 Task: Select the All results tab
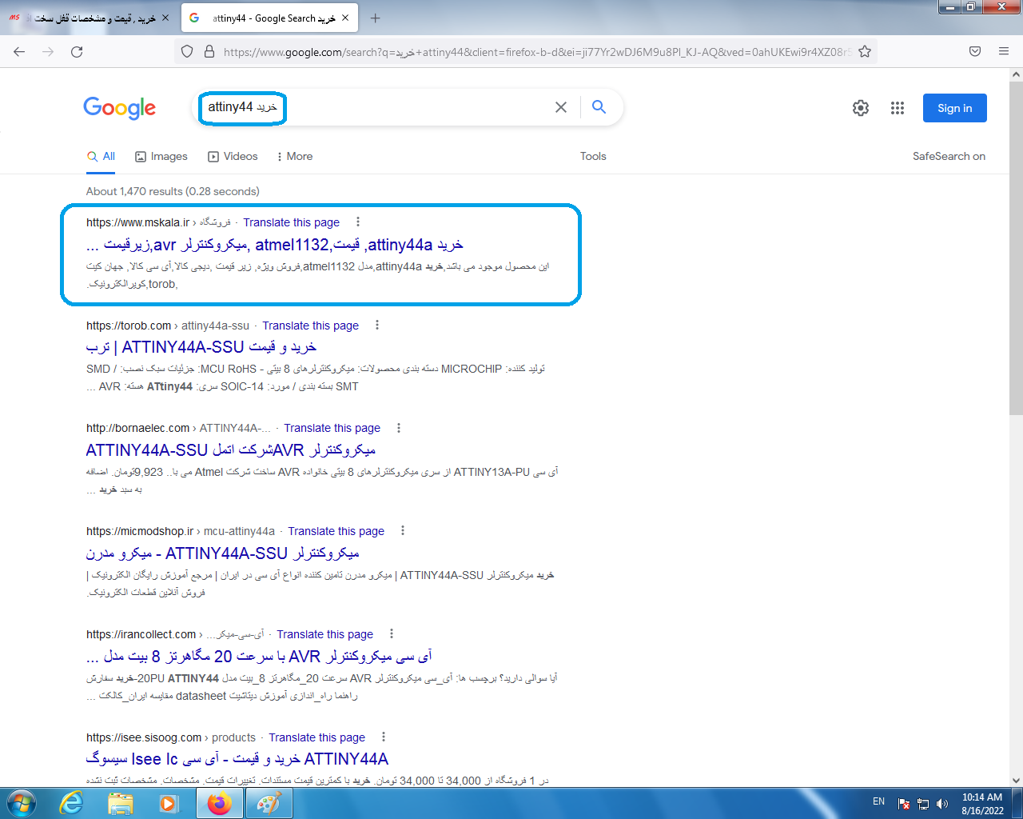[102, 156]
